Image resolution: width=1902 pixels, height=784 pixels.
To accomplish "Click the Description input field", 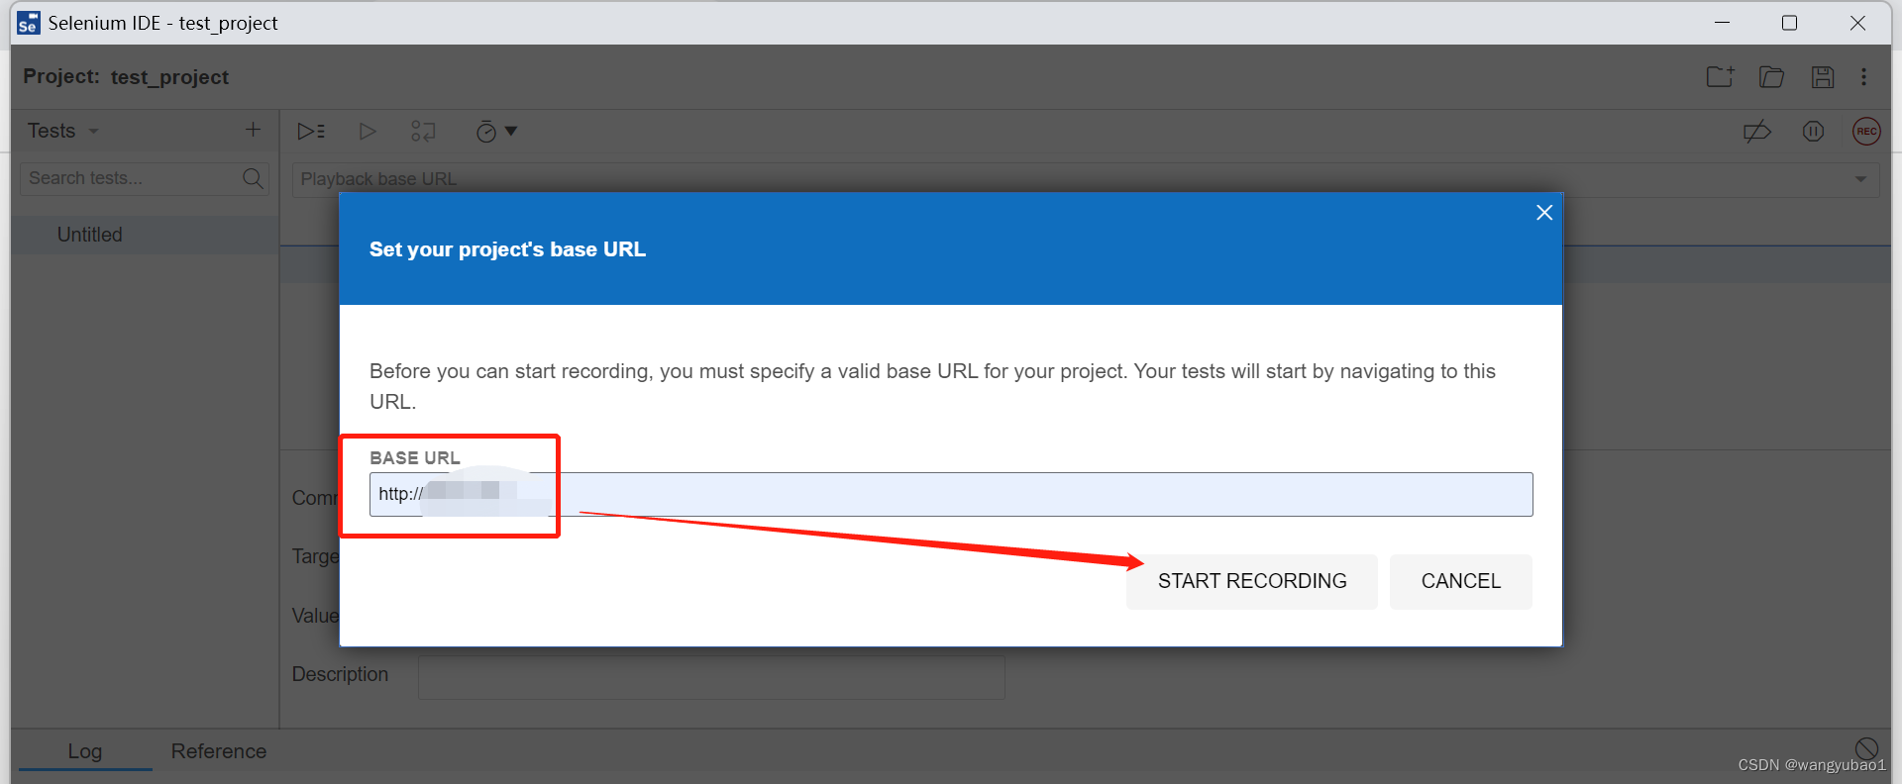I will pyautogui.click(x=711, y=677).
